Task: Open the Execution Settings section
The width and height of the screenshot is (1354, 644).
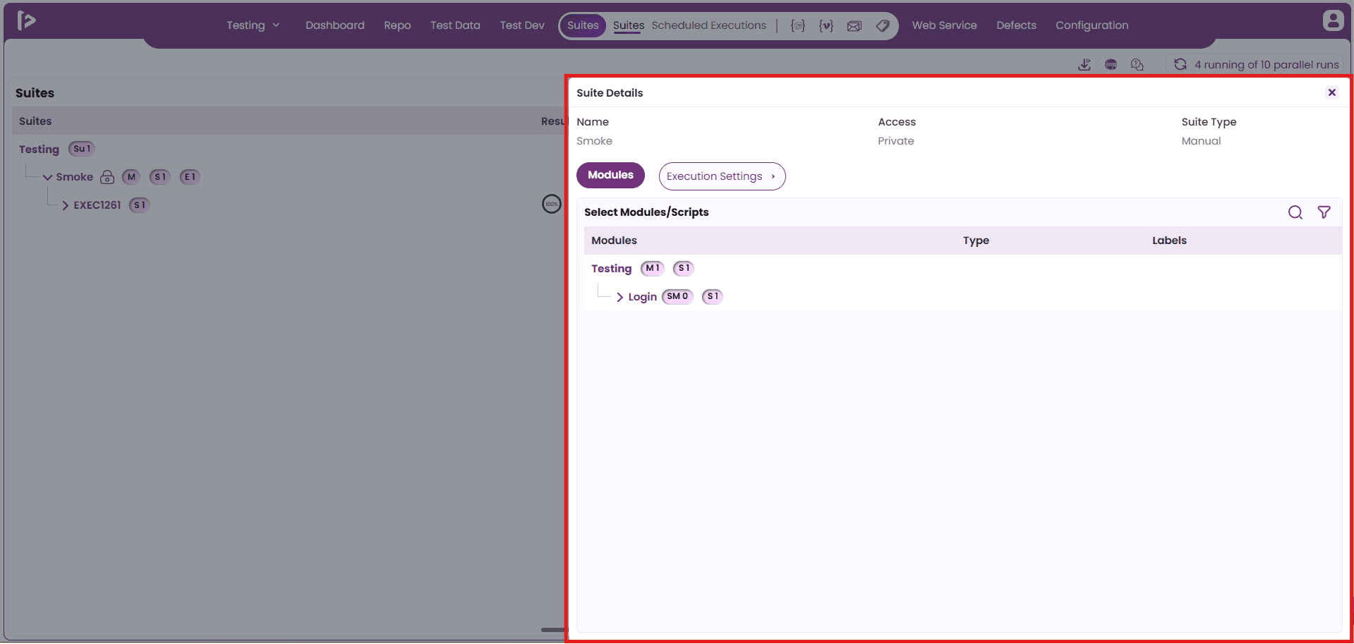Action: click(x=722, y=176)
